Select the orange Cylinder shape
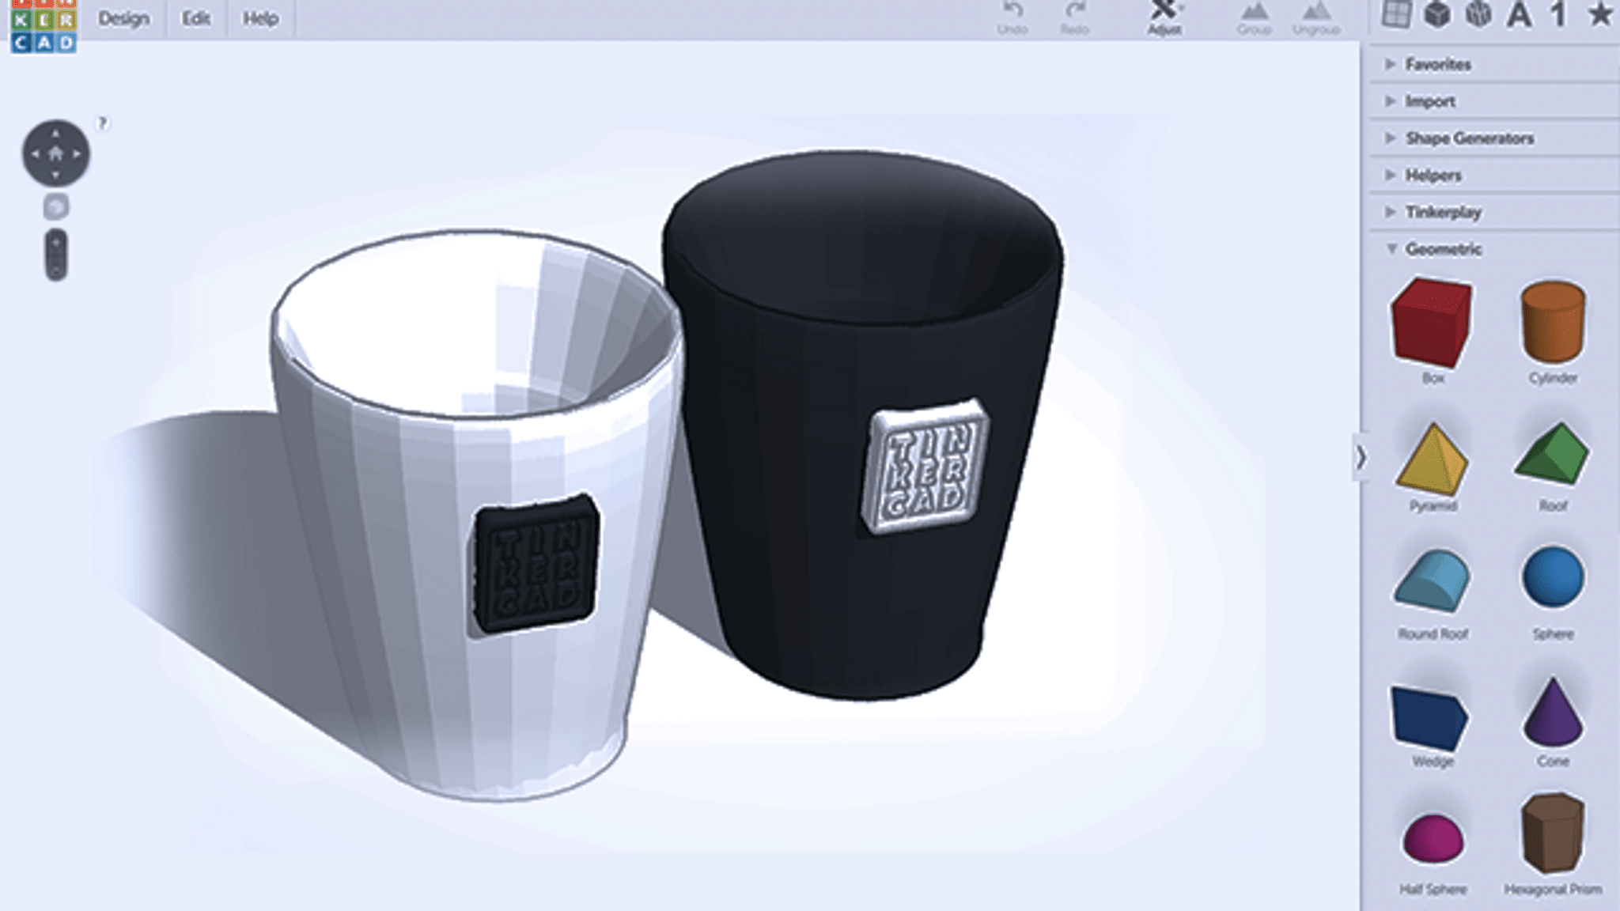 tap(1553, 321)
